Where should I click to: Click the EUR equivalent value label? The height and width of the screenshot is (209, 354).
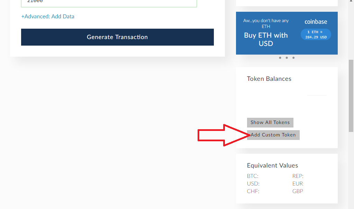(298, 184)
